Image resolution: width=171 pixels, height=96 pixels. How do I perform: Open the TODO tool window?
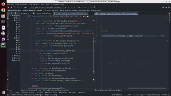point(40,93)
